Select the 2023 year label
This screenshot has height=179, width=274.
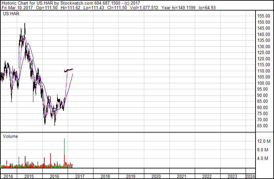click(232, 176)
